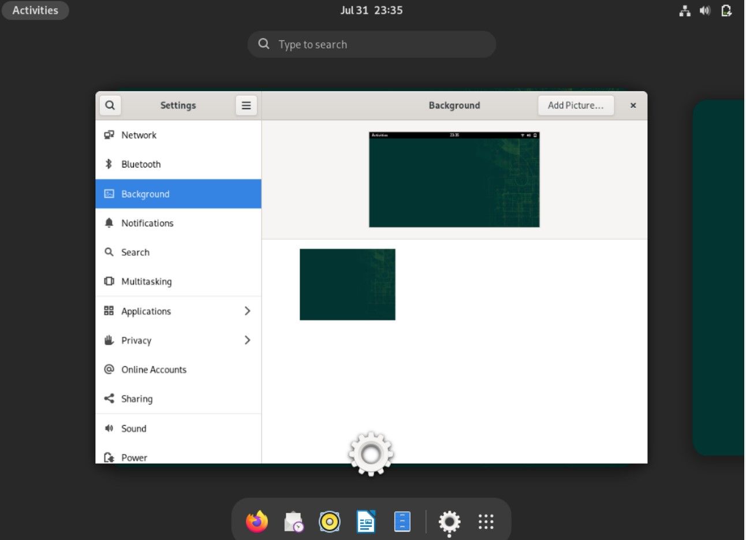The image size is (746, 540).
Task: Expand the Privacy submenu chevron
Action: [x=247, y=340]
